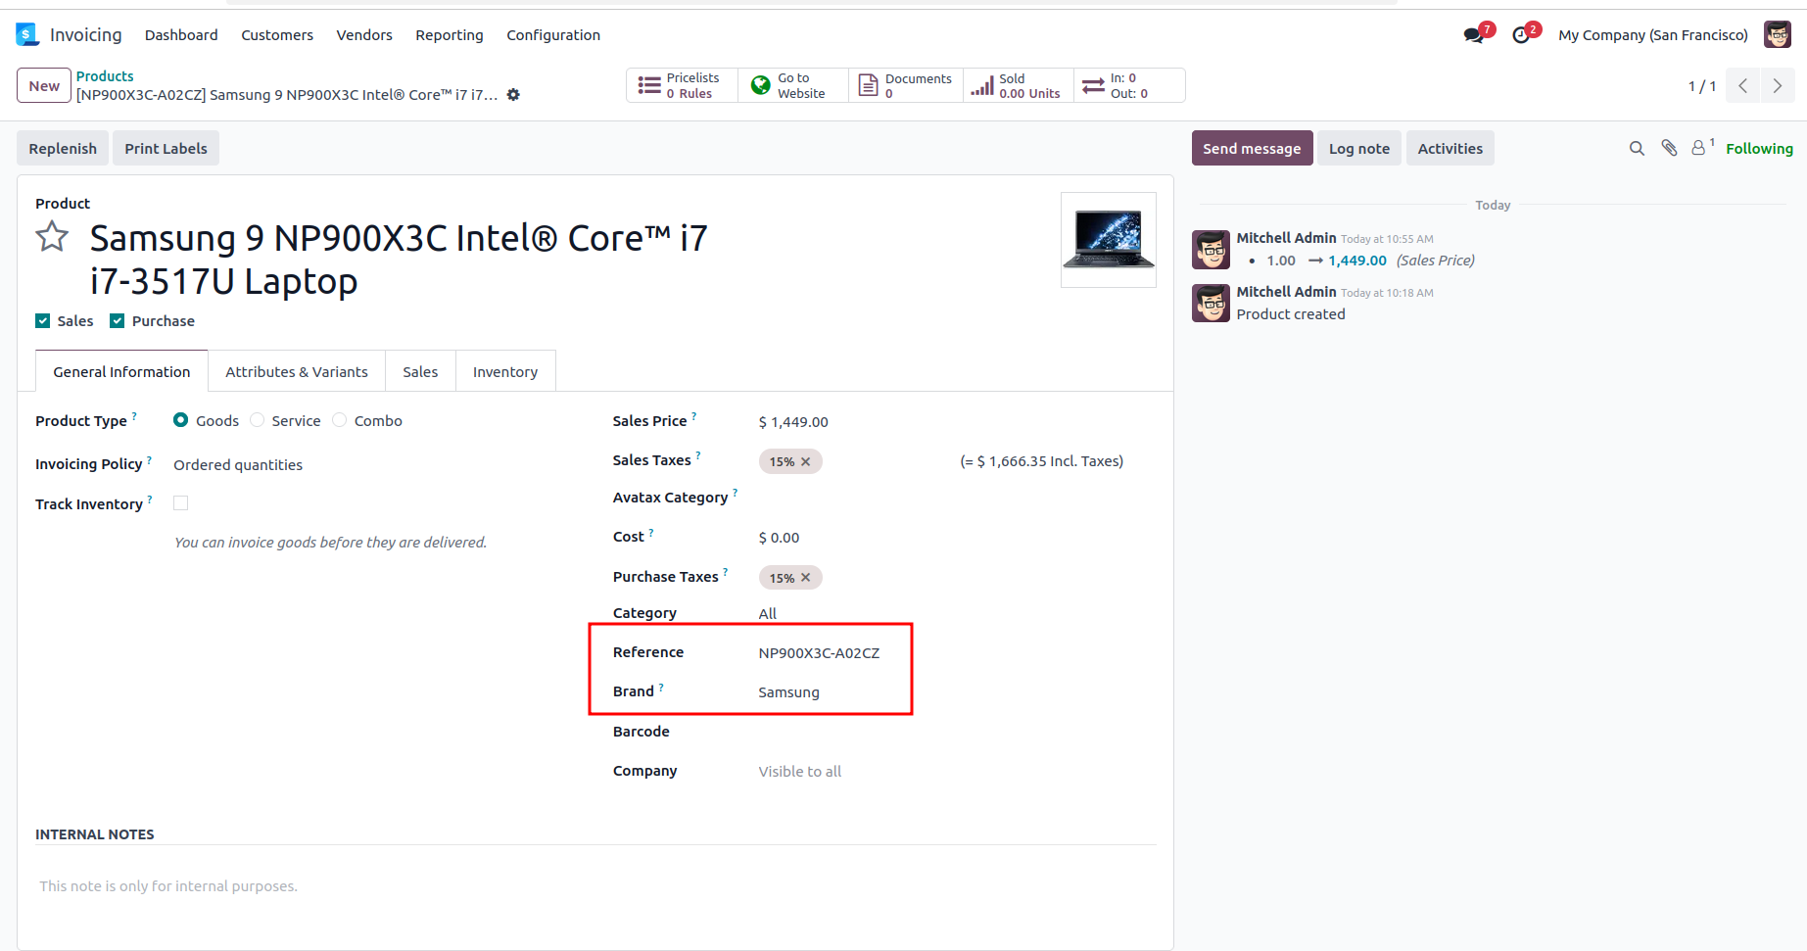Open the Vendors menu

click(364, 35)
